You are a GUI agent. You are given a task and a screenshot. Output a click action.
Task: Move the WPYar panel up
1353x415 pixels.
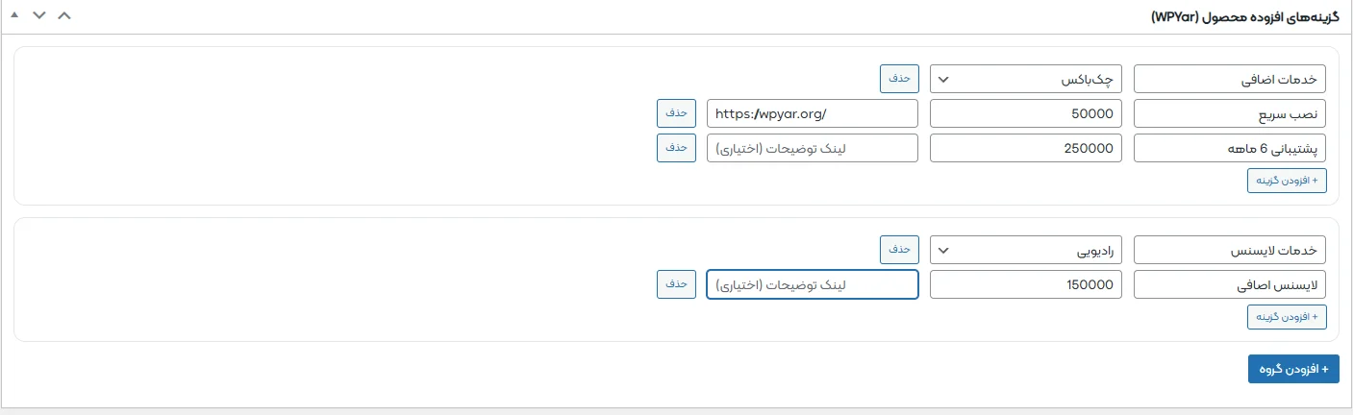click(63, 16)
